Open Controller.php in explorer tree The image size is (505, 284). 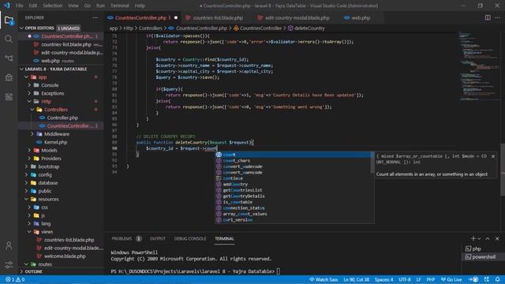tap(62, 118)
